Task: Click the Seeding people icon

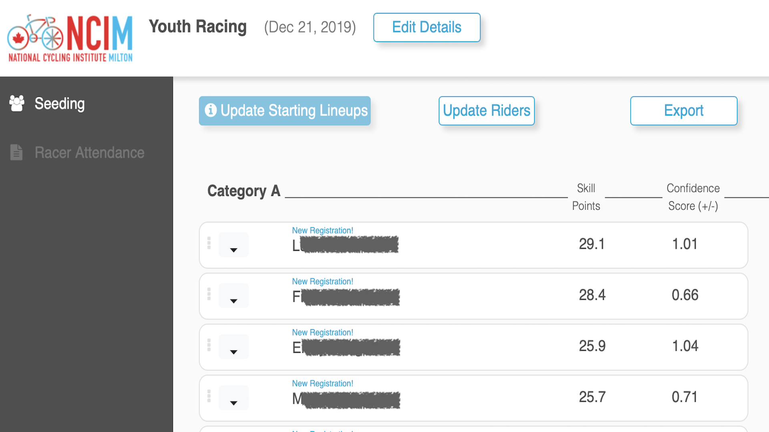Action: [x=17, y=104]
